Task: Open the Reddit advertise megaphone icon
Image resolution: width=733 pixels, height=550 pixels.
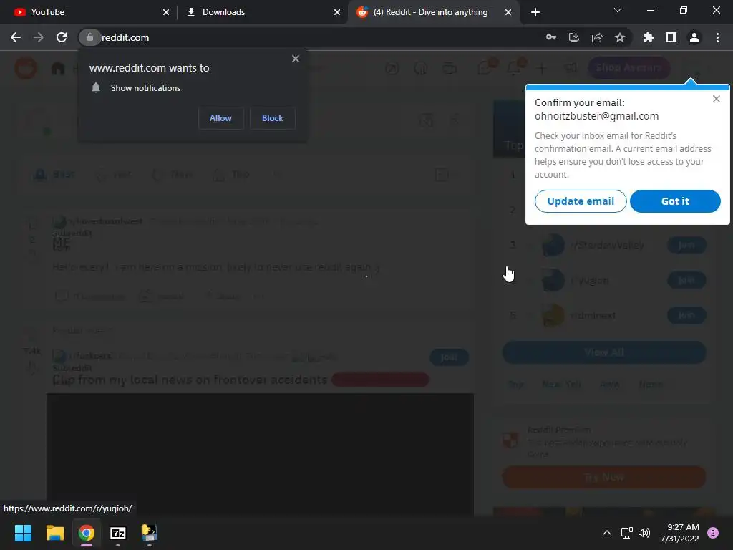Action: (571, 68)
